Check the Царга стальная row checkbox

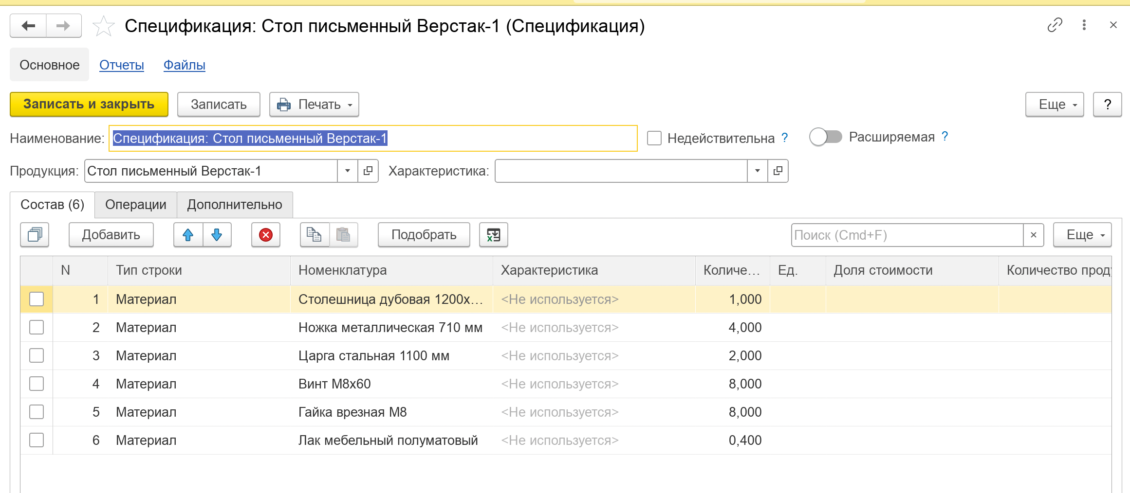pyautogui.click(x=37, y=355)
